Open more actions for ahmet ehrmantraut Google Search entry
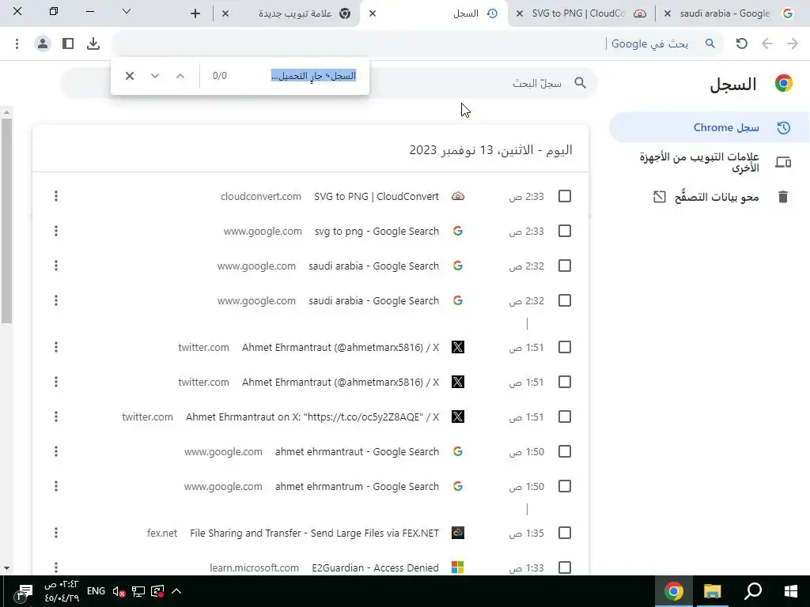 [56, 451]
